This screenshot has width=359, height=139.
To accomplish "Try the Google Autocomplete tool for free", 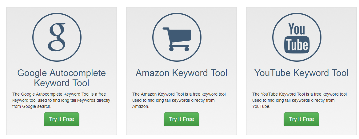I will click(x=61, y=119).
